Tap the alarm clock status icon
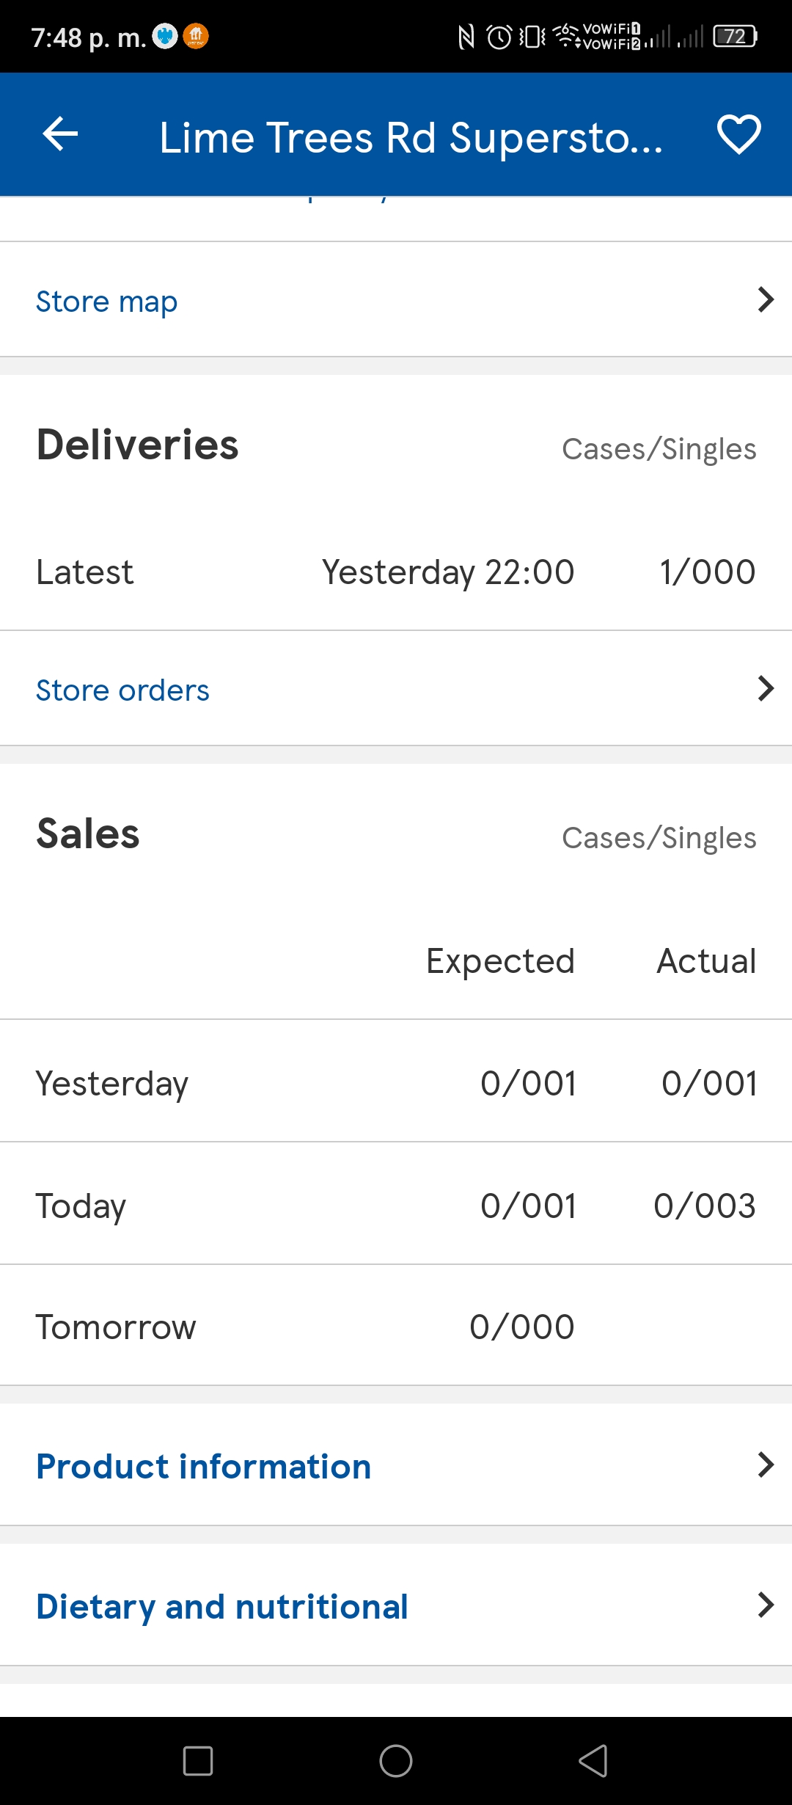Screen dimensions: 792x1805 point(499,37)
